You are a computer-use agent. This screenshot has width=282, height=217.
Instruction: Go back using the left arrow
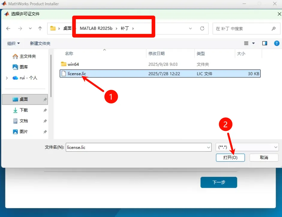(8, 29)
